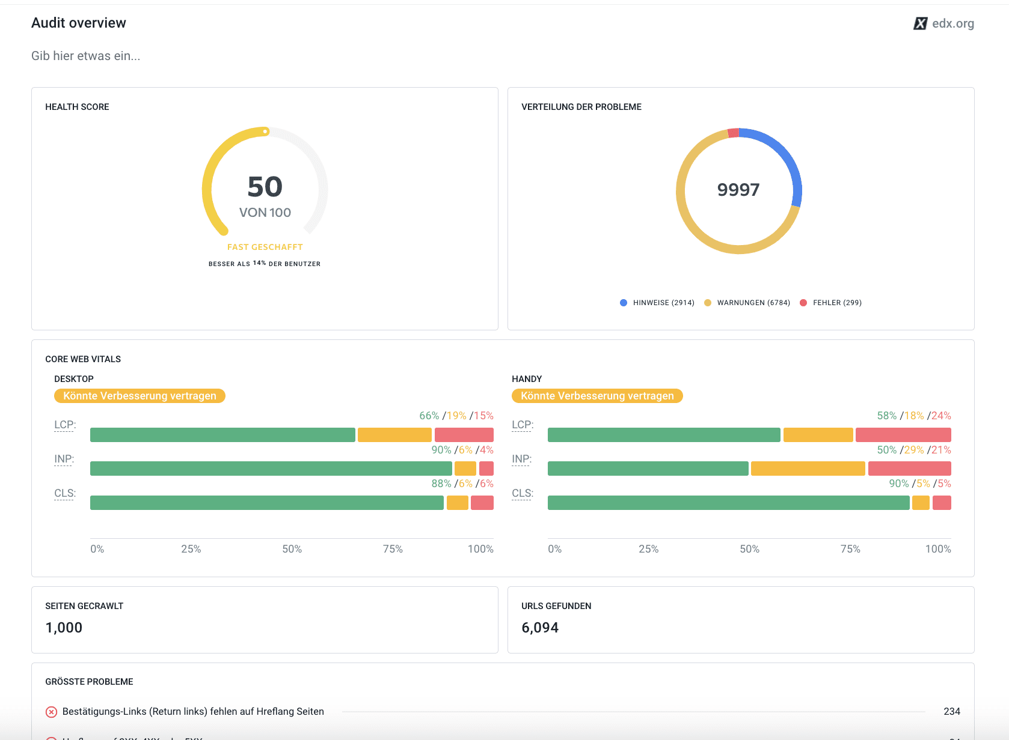The width and height of the screenshot is (1009, 740).
Task: Click the URLS GEFUNDEN value 6,094
Action: [540, 628]
